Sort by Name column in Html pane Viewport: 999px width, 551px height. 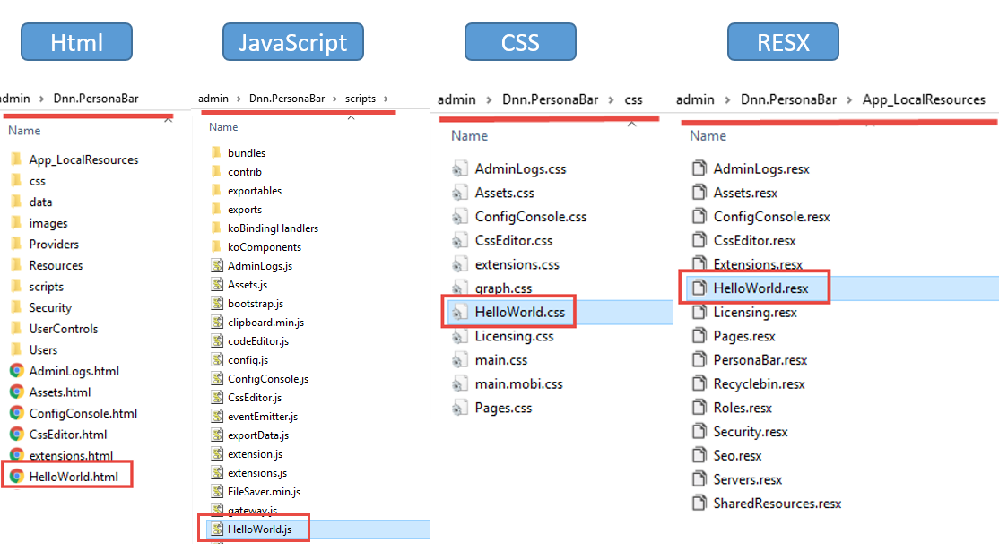click(x=24, y=131)
